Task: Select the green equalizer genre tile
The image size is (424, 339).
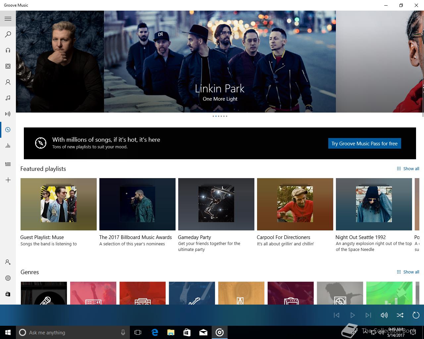Action: [x=389, y=293]
